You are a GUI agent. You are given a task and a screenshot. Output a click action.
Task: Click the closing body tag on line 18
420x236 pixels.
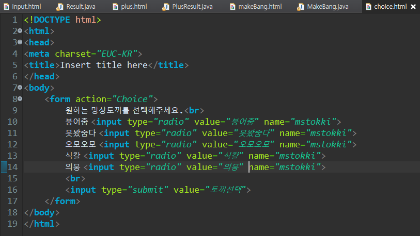42,212
